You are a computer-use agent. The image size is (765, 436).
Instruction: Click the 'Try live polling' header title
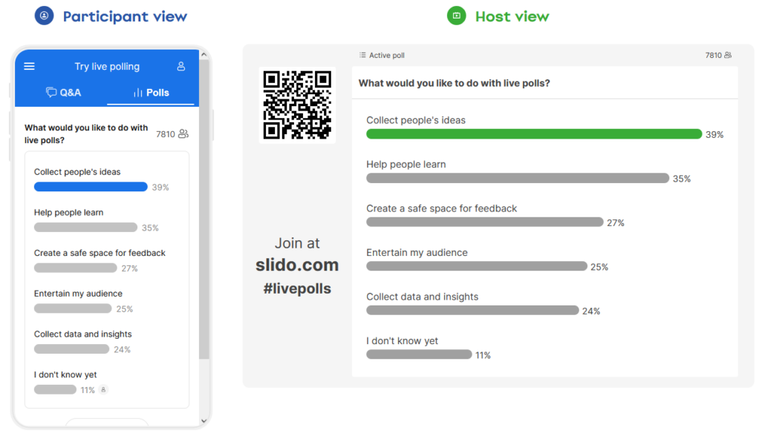(107, 67)
